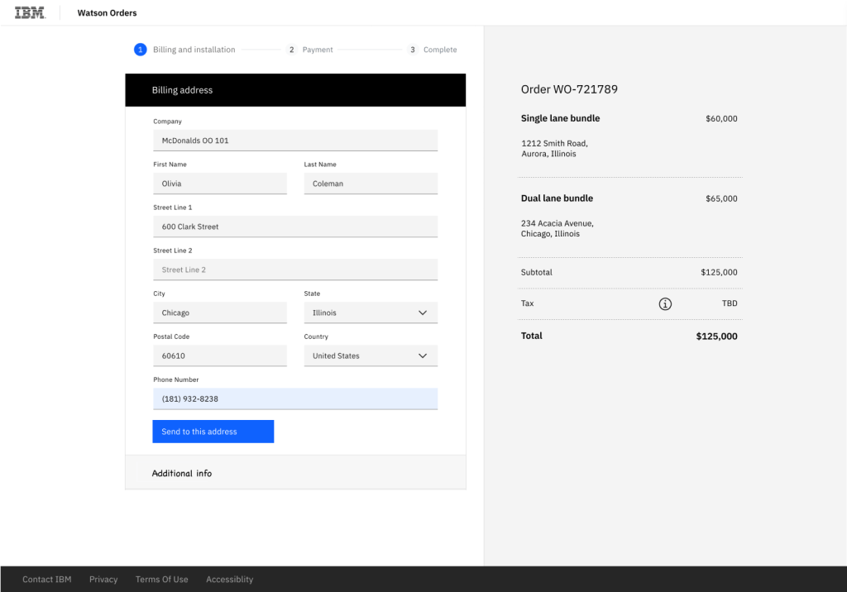Click the Postal Code field showing 60610
The width and height of the screenshot is (847, 592).
pos(219,356)
